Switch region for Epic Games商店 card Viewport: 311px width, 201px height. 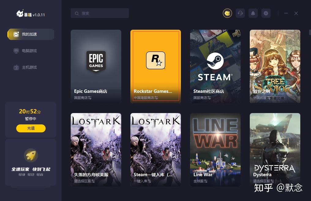click(90, 98)
